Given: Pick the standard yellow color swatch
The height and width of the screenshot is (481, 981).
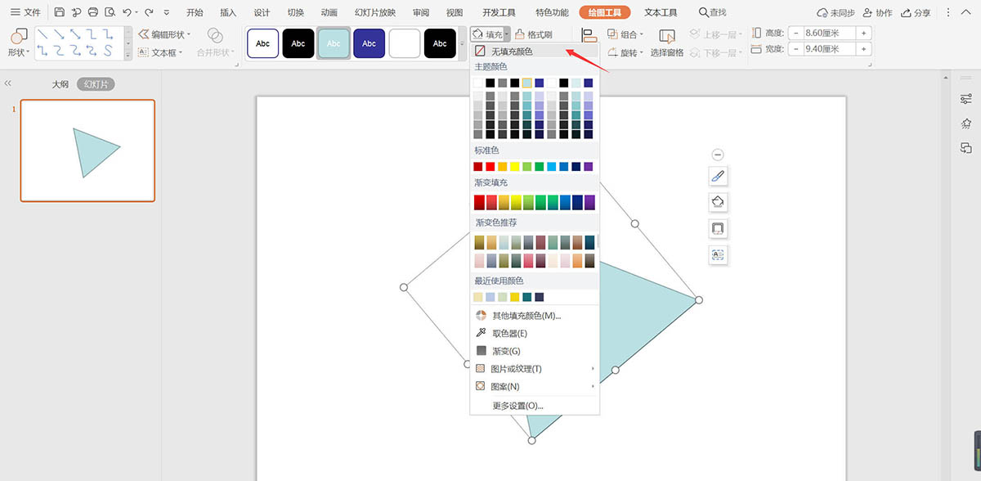Looking at the screenshot, I should [515, 167].
